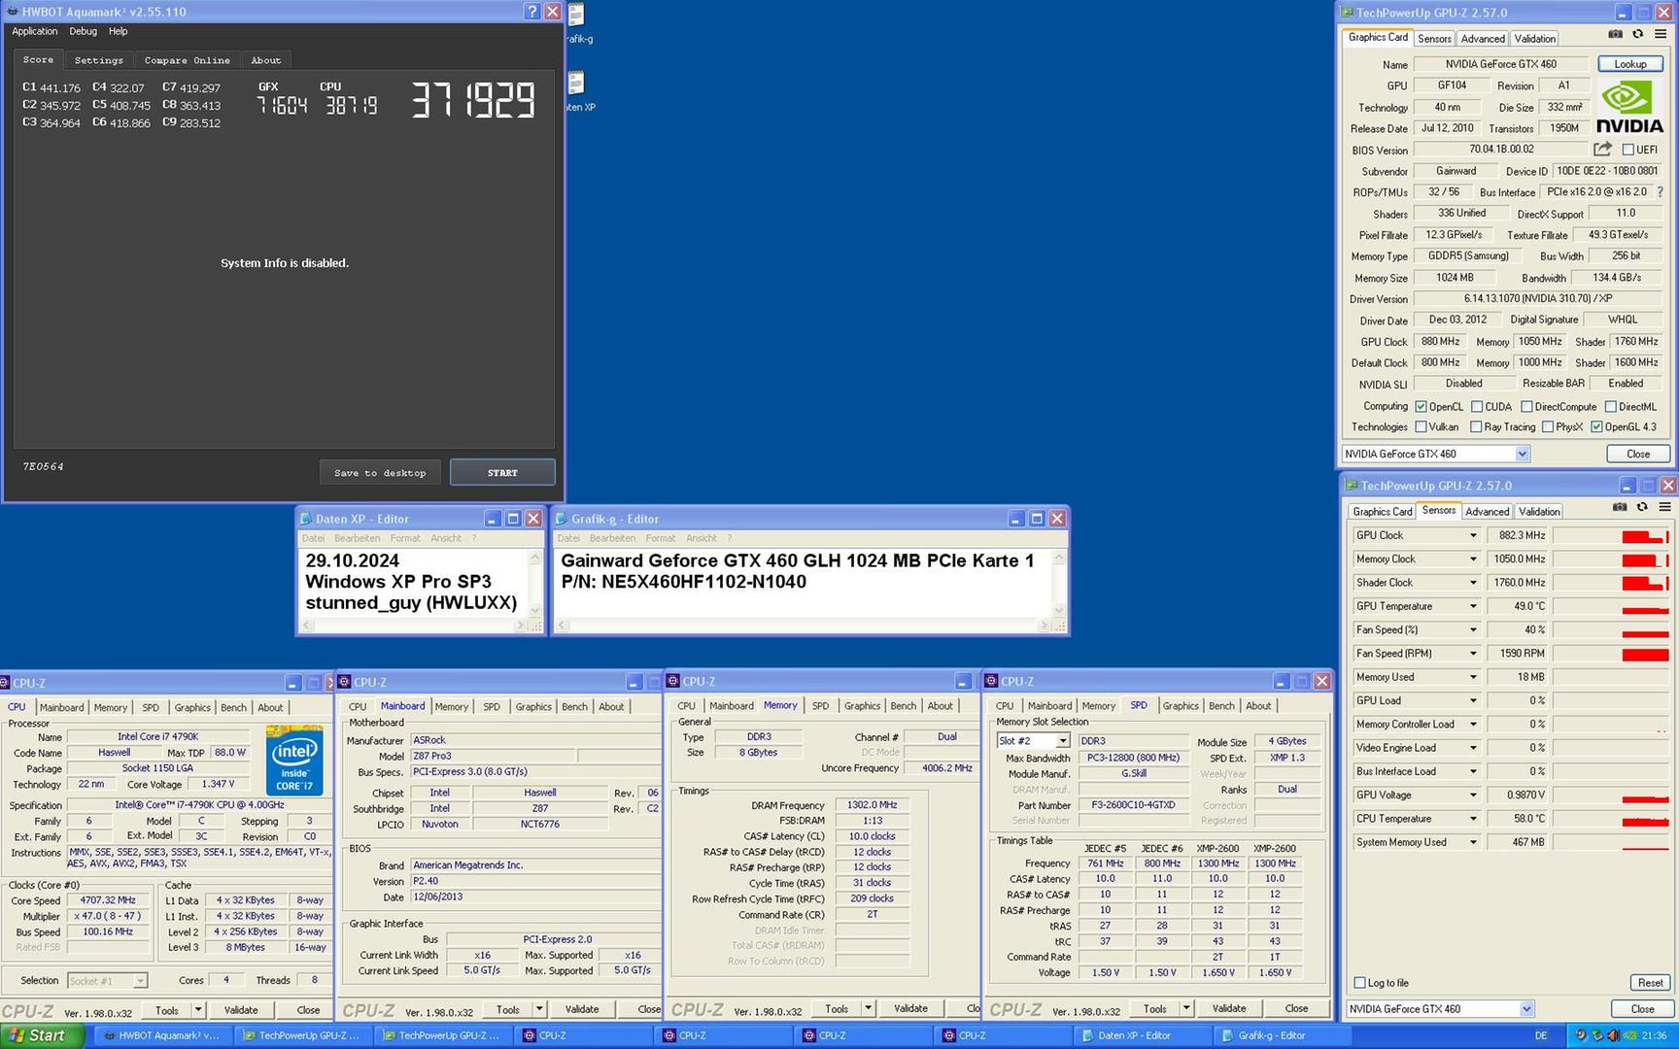Click the Intel Core i7 logo in CPU-Z
1679x1049 pixels.
point(293,760)
